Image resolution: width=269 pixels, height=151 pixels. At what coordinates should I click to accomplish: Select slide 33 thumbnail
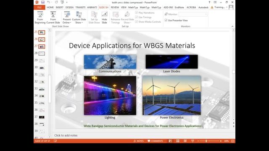coord(42,89)
